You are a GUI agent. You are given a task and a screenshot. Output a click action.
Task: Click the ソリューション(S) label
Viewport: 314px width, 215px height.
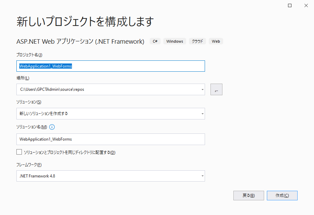(29, 102)
